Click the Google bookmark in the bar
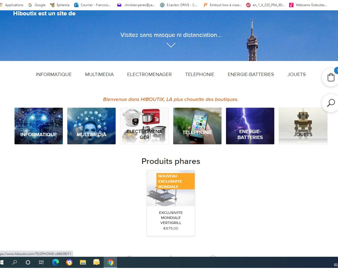 [x=37, y=5]
